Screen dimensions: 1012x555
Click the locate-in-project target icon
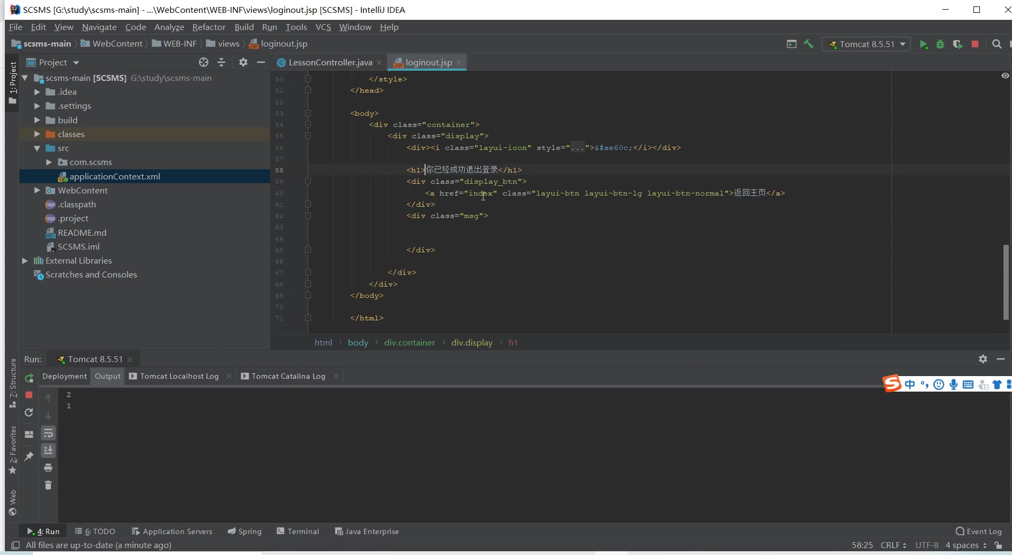click(204, 62)
